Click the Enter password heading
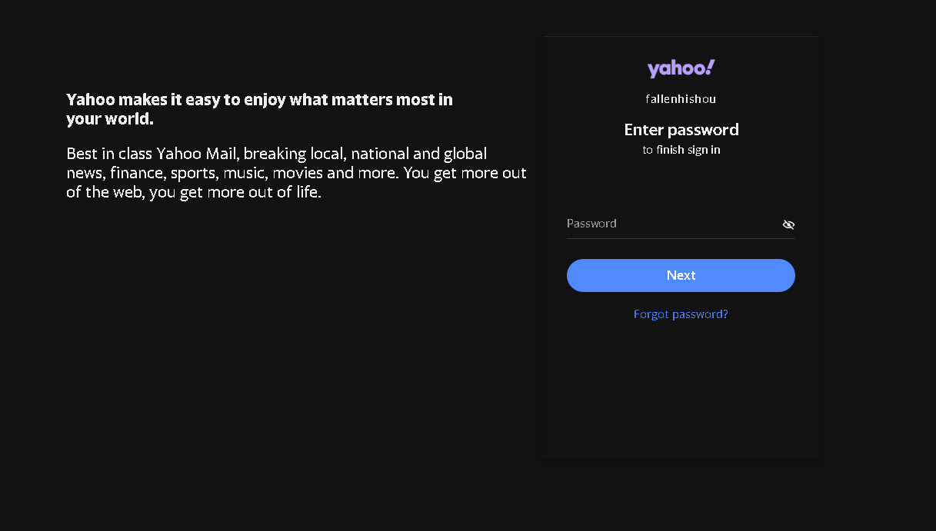 pos(681,129)
